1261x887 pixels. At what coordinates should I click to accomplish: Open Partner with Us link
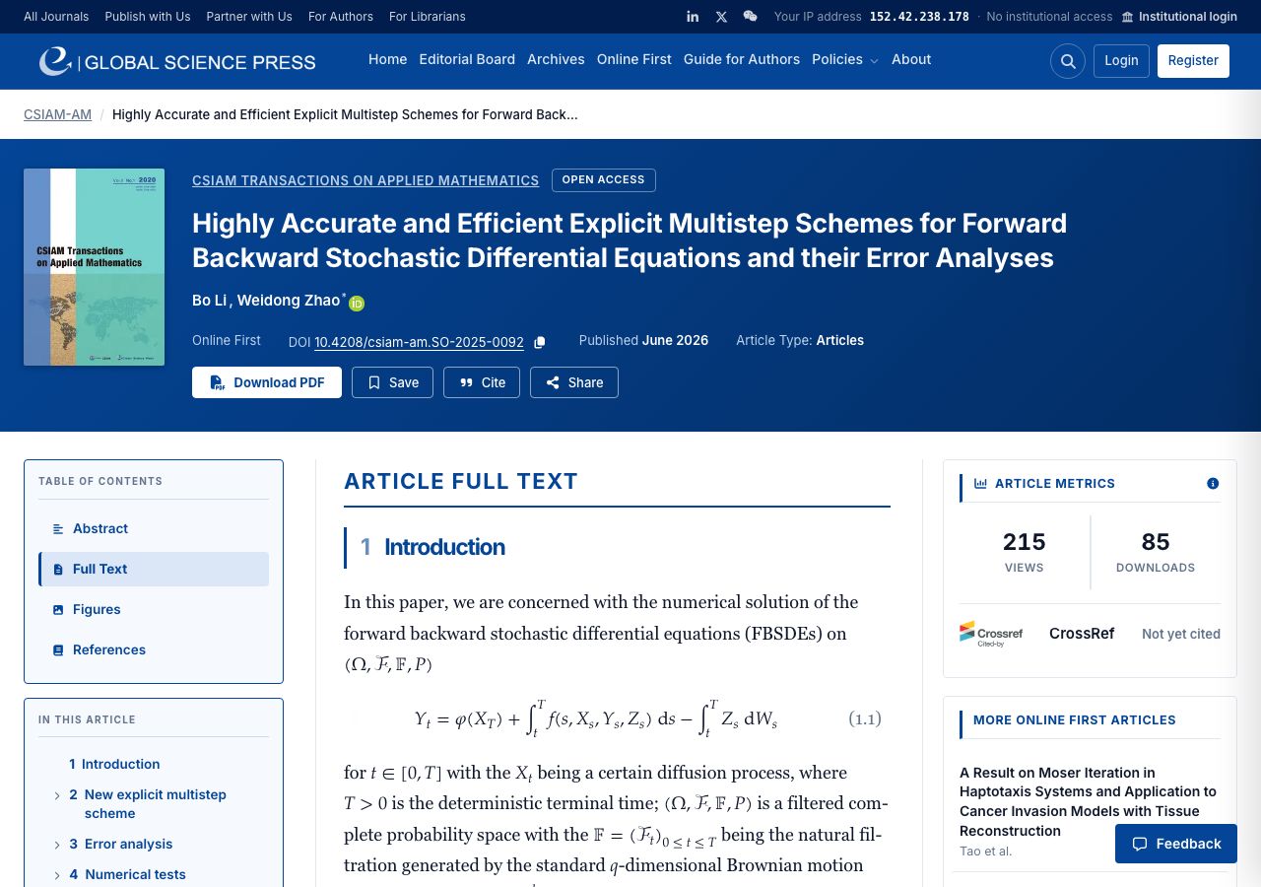249,17
